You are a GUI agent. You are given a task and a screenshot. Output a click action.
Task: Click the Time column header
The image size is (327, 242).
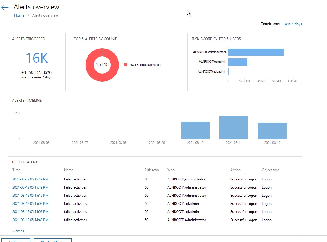(x=17, y=170)
